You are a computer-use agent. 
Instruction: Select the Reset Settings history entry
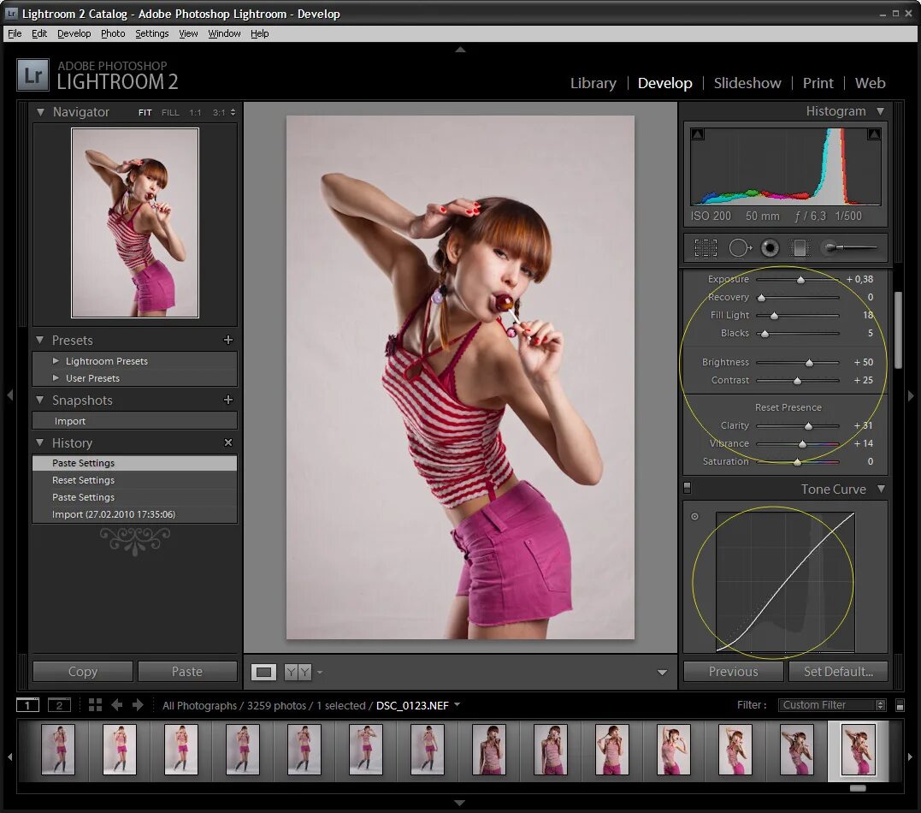[83, 480]
